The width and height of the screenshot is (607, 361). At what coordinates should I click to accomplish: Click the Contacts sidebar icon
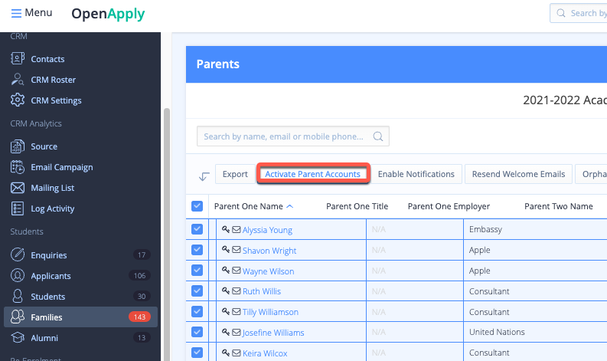point(18,59)
